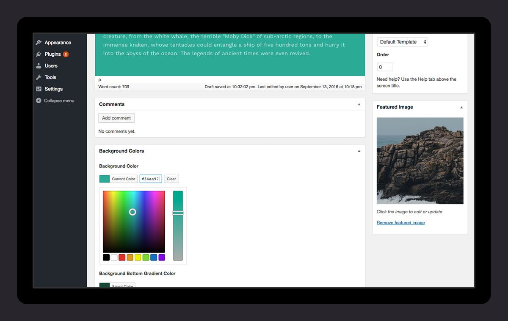508x321 pixels.
Task: Pick the red palette swatch
Action: (x=122, y=257)
